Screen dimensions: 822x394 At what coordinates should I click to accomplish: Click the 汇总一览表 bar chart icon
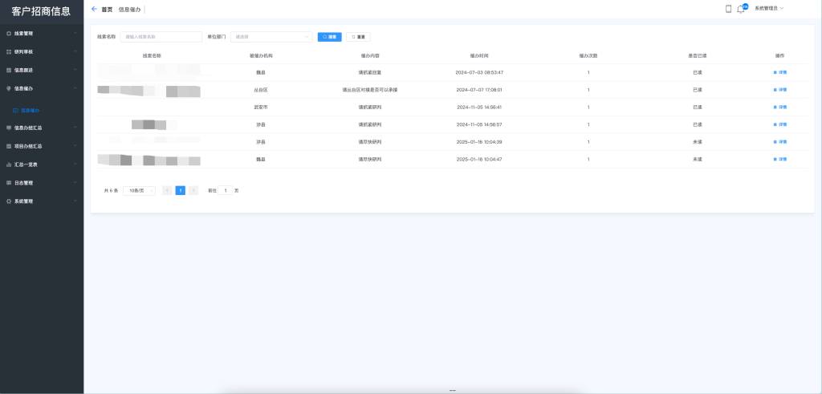tap(9, 165)
